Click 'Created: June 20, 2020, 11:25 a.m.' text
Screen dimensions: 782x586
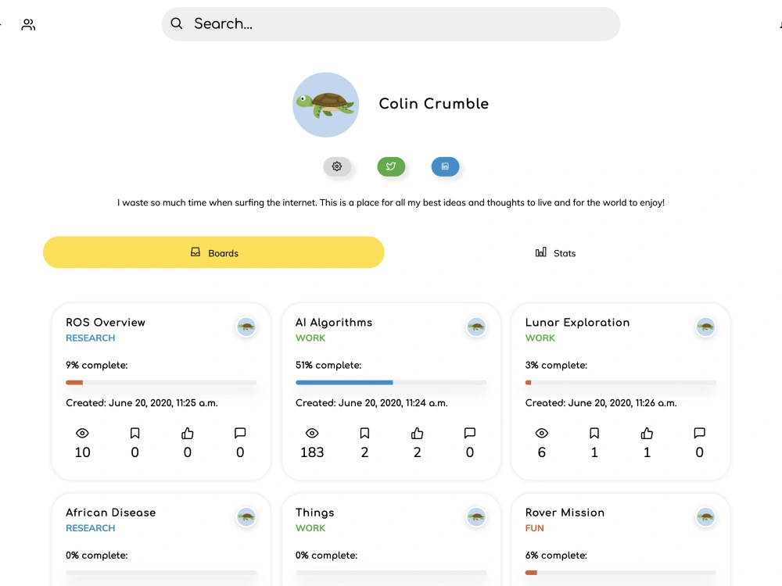coord(142,403)
